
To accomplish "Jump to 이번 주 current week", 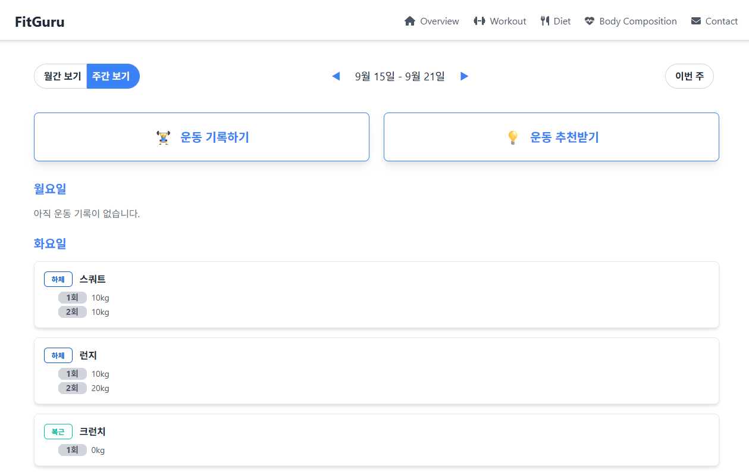I will pyautogui.click(x=690, y=76).
